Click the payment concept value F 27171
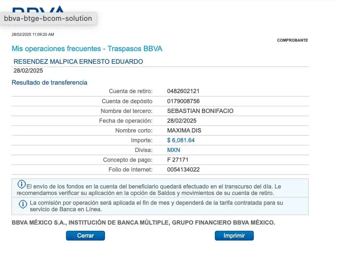338x263 pixels. click(x=178, y=160)
